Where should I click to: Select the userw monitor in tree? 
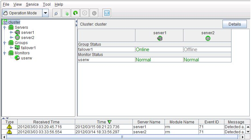tap(26, 58)
